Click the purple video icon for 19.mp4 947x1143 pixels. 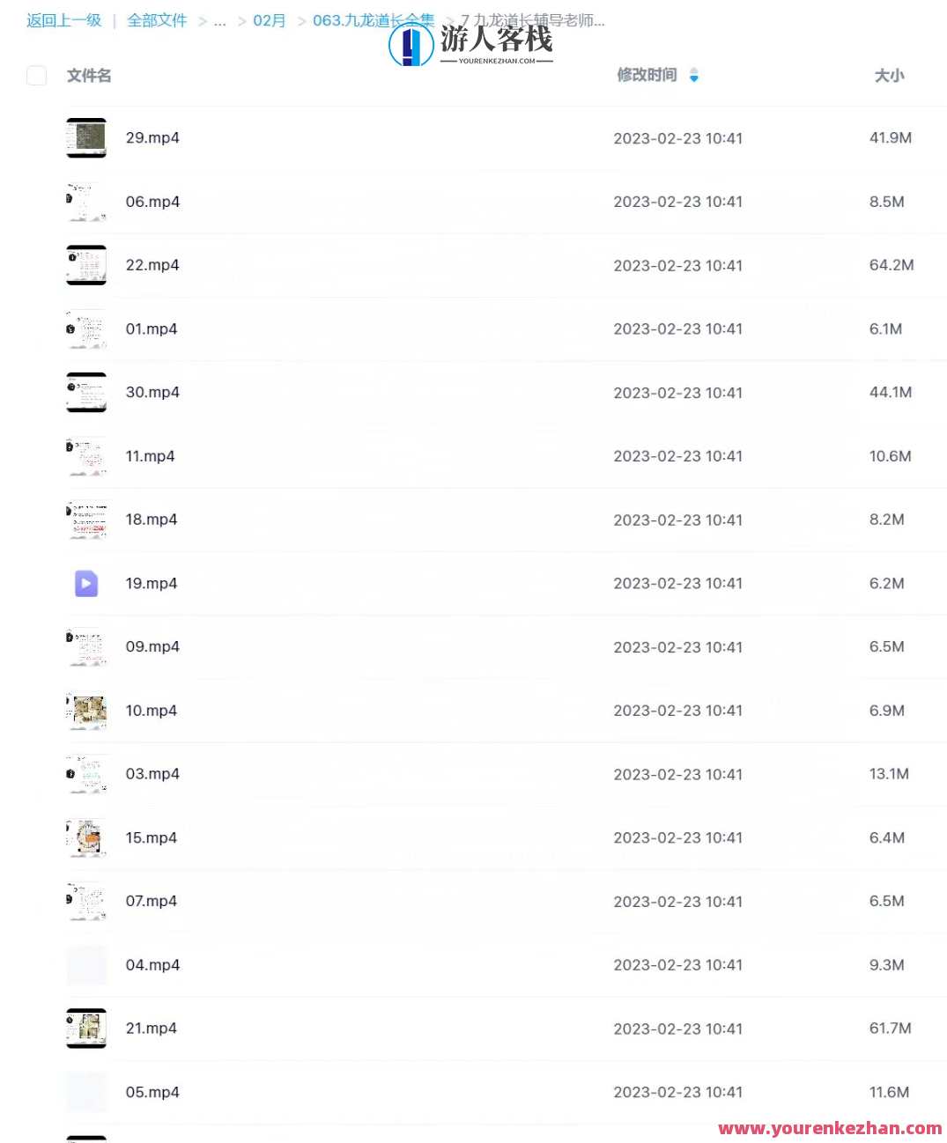pos(86,583)
